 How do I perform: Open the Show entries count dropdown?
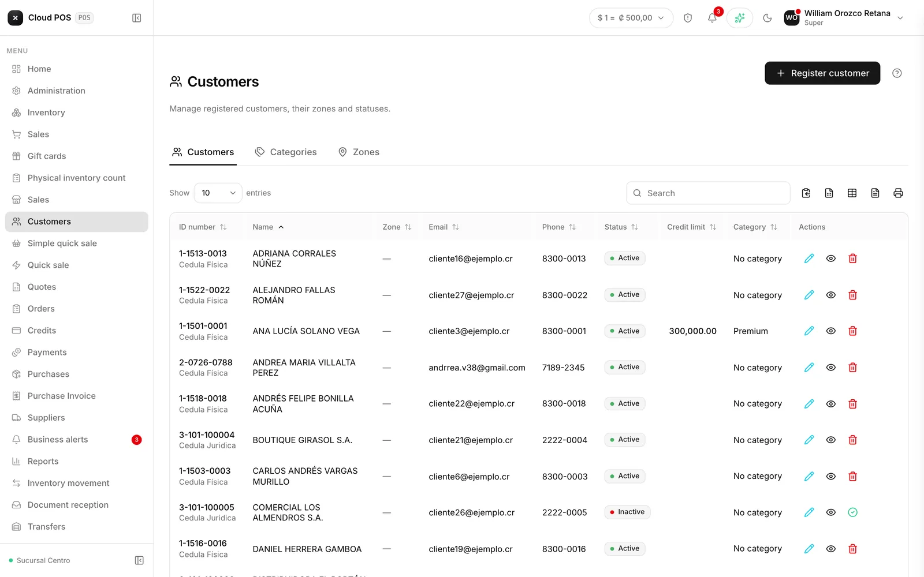[x=218, y=193]
